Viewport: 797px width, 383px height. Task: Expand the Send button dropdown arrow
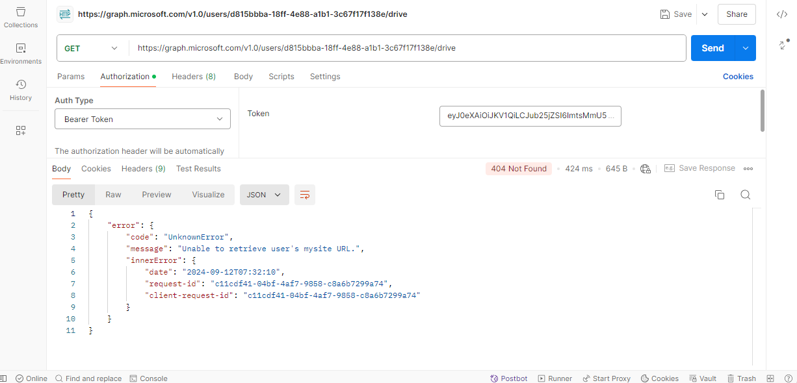click(745, 48)
